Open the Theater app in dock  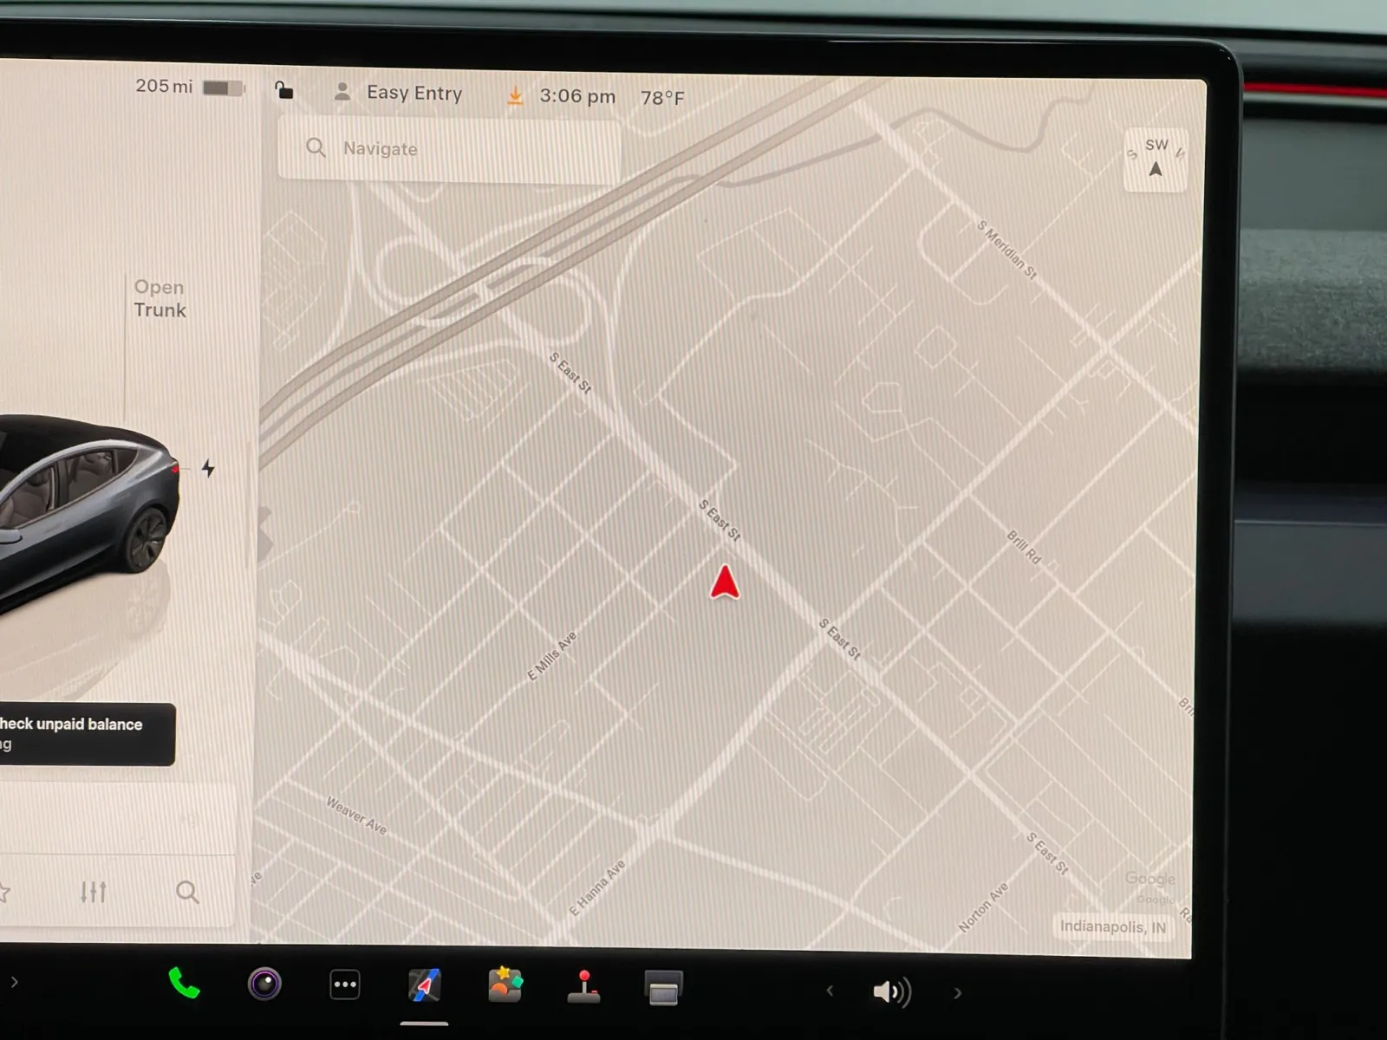663,989
